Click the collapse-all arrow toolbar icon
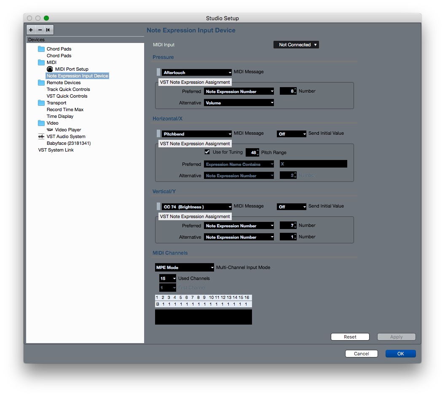Image resolution: width=445 pixels, height=397 pixels. [x=48, y=30]
